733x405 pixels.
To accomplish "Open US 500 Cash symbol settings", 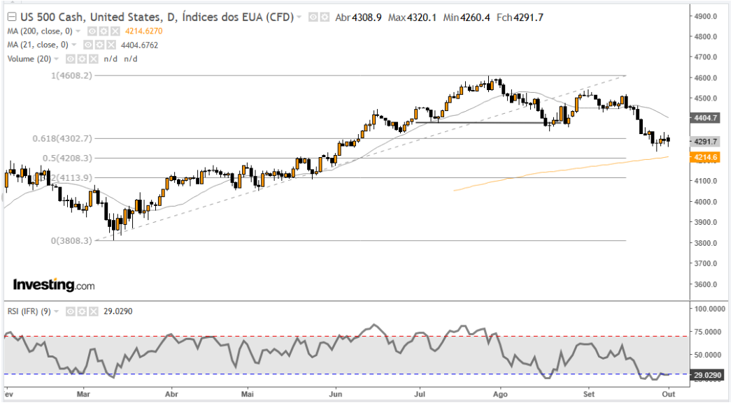I will (x=324, y=17).
